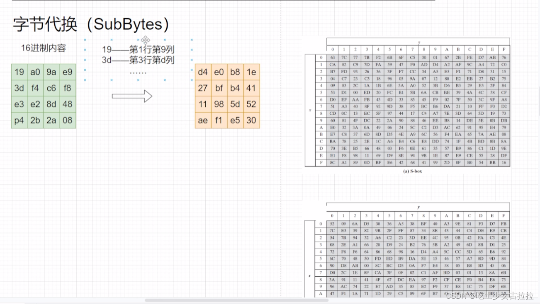
Task: Click green cell 8d
Action: pyautogui.click(x=51, y=104)
